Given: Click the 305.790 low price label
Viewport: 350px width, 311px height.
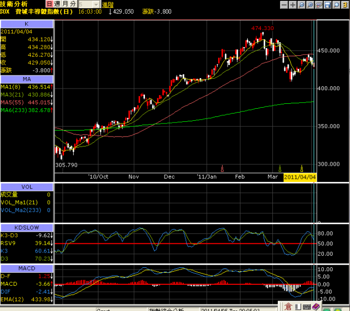Looking at the screenshot, I should click(x=66, y=165).
